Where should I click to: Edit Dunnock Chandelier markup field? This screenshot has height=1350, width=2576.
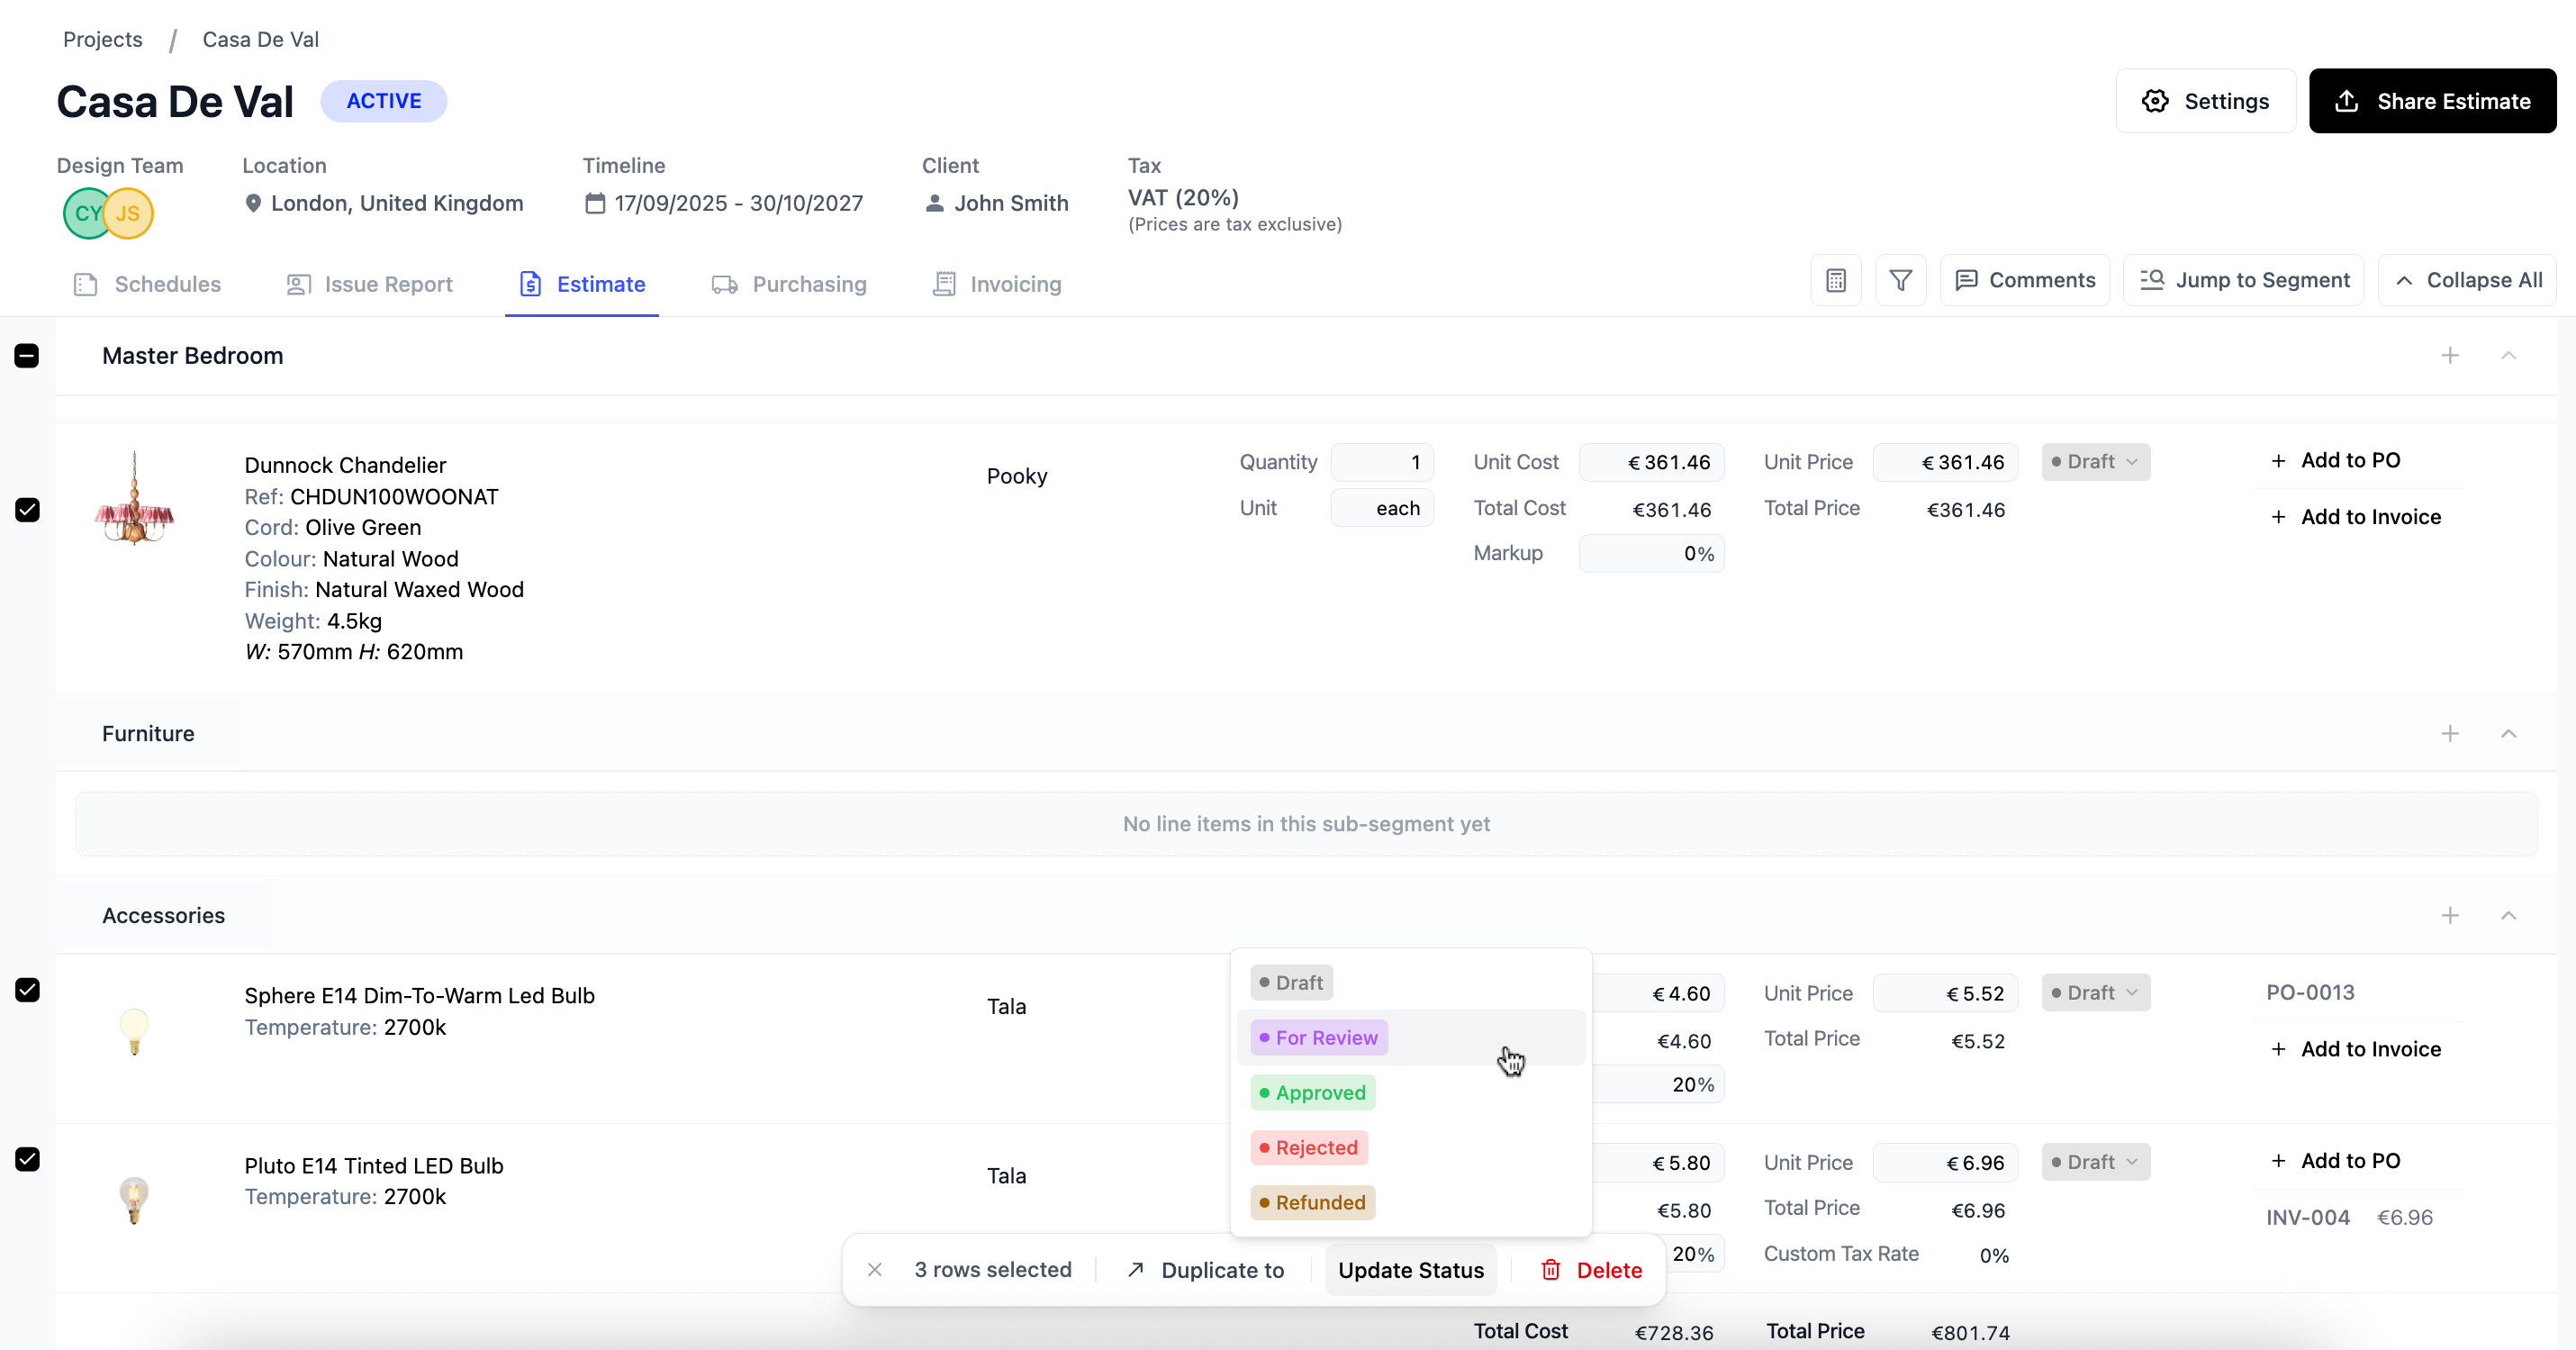(1652, 554)
